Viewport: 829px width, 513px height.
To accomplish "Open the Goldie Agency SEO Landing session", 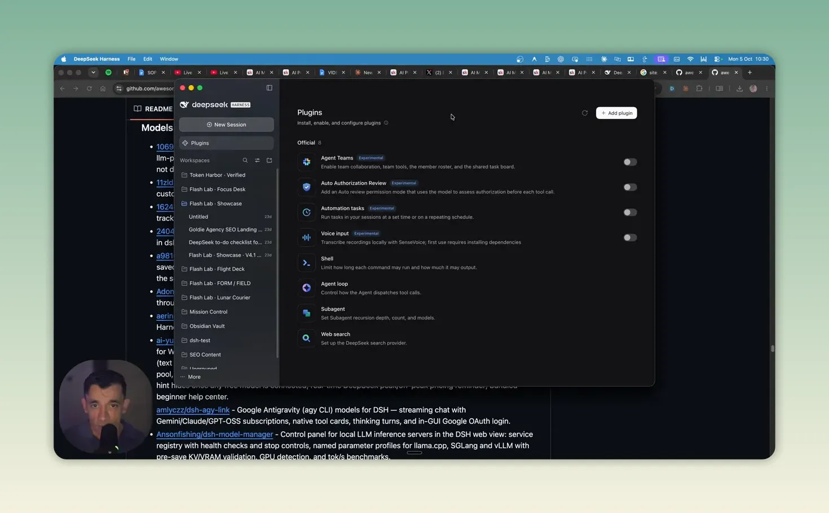I will pos(226,229).
